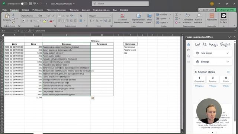Image resolution: width=238 pixels, height=134 pixels.
Task: Open Найти и выделить
Action: (199, 18)
